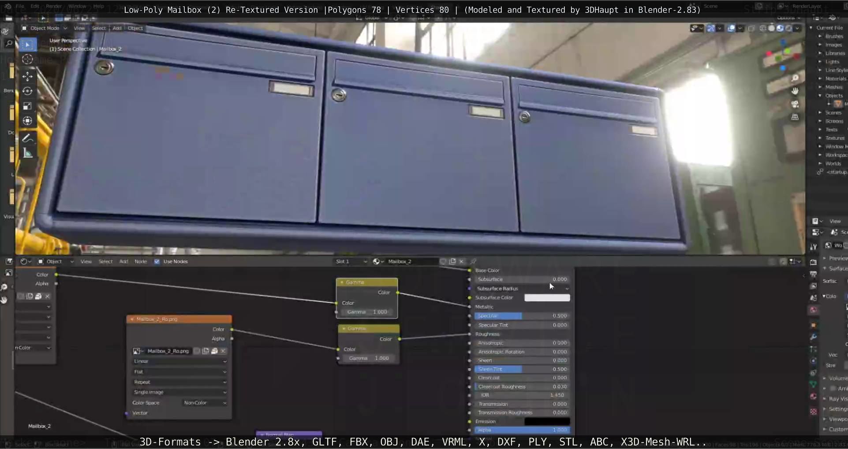Click the Specular slider

click(523, 316)
